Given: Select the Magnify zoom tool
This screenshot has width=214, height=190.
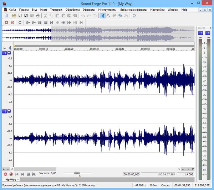Looking at the screenshot, I should tap(108, 16).
